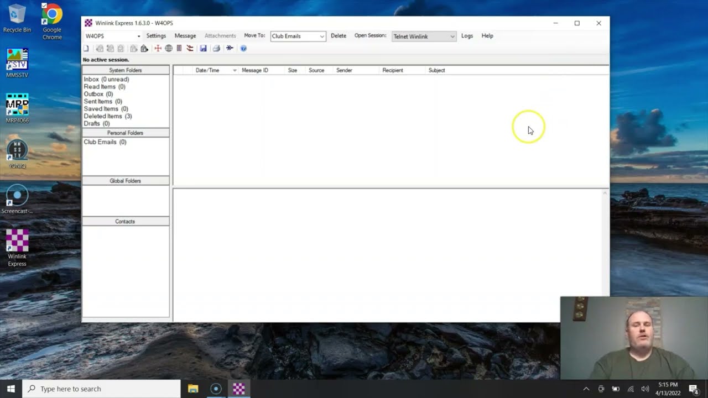Screen dimensions: 708x398
Task: Click the grayed reply envelope icon
Action: [100, 49]
